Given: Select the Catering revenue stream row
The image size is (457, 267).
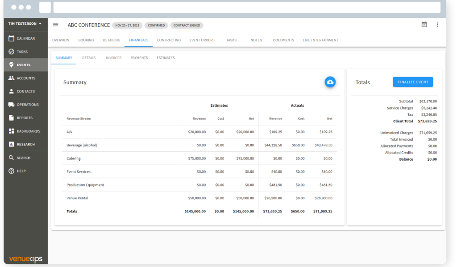Looking at the screenshot, I should [74, 158].
